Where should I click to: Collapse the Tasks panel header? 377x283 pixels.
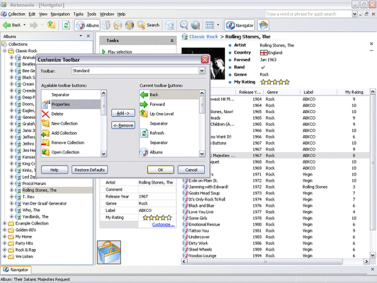172,40
